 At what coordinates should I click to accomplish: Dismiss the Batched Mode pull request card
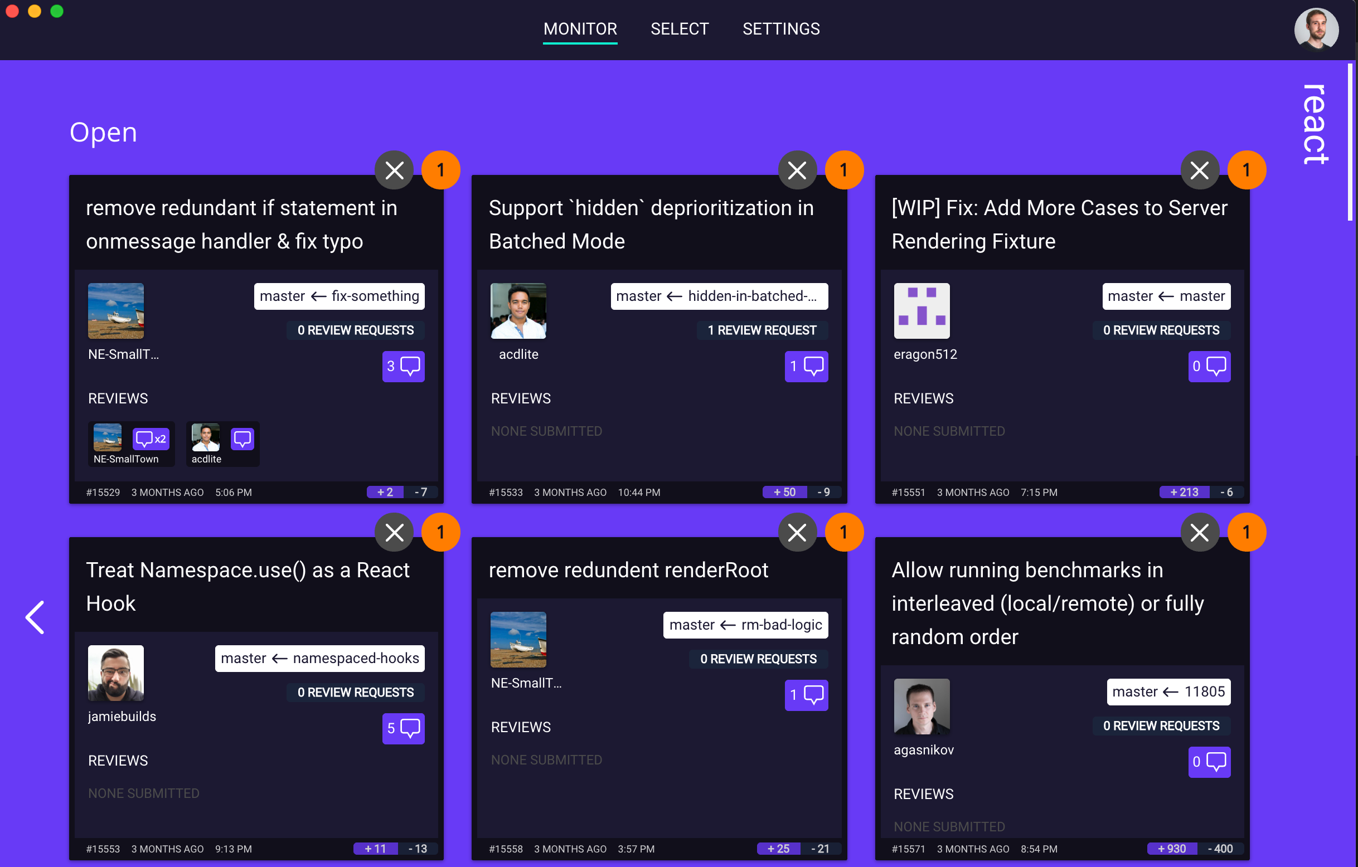tap(797, 171)
